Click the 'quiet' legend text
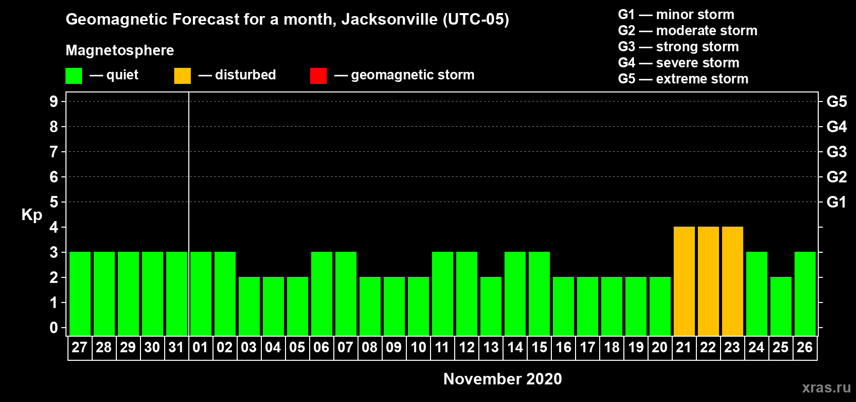The height and width of the screenshot is (402, 856). (x=122, y=75)
